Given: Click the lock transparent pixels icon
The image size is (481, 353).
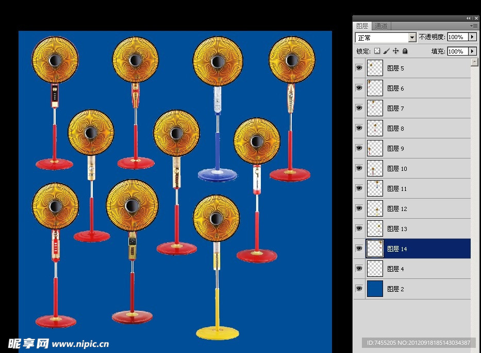Looking at the screenshot, I should [377, 51].
